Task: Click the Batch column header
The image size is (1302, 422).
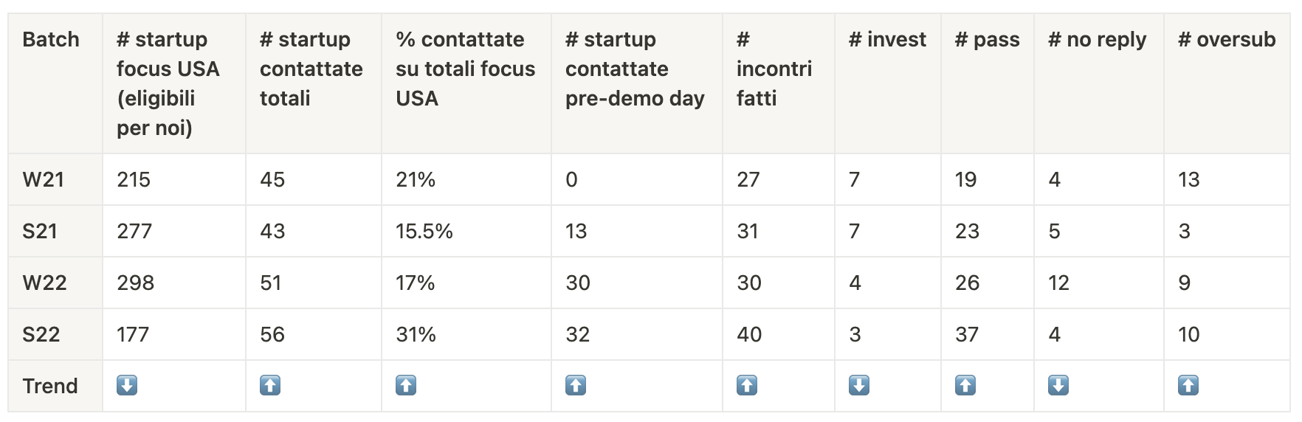Action: click(x=51, y=39)
